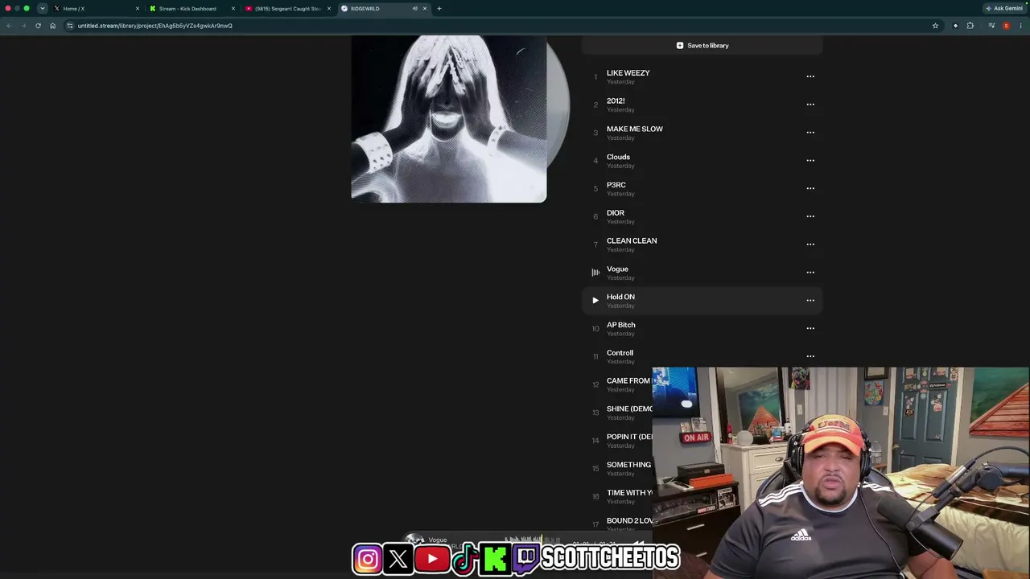Screen dimensions: 1030x579
Task: Reload the current page
Action: pos(38,26)
